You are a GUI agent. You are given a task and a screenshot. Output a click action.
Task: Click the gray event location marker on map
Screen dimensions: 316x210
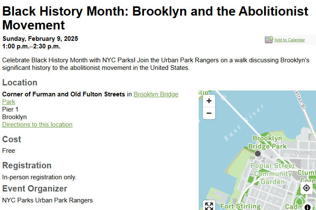pos(257,154)
